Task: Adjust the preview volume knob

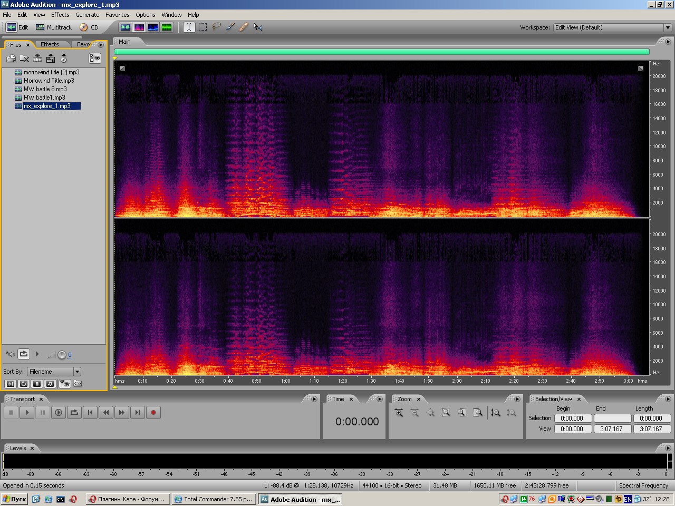Action: point(62,355)
